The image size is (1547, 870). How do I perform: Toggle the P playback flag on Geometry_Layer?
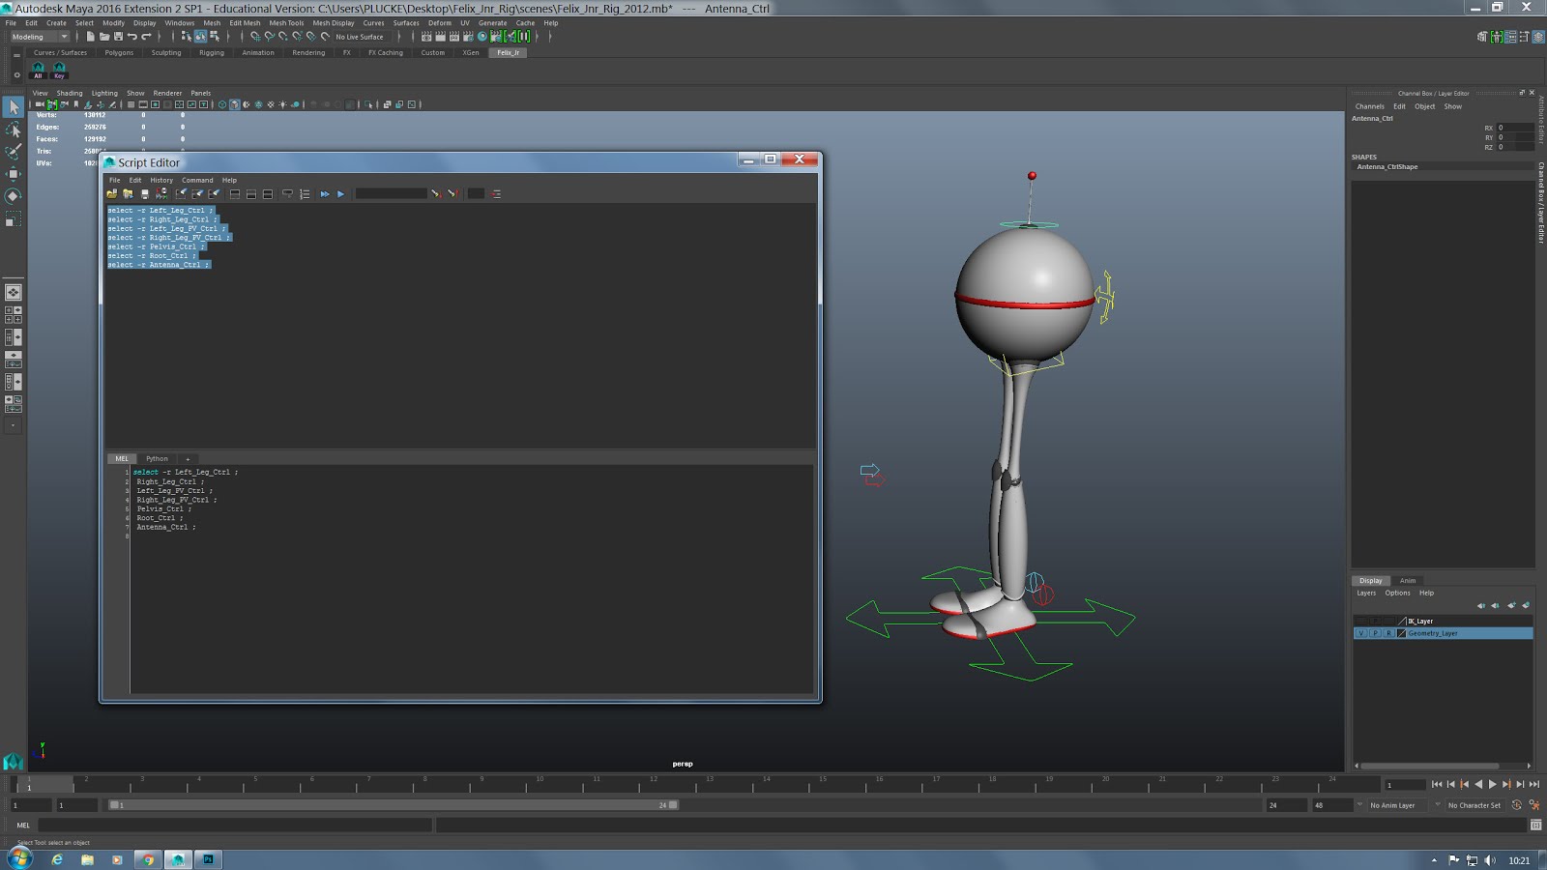[x=1374, y=633]
